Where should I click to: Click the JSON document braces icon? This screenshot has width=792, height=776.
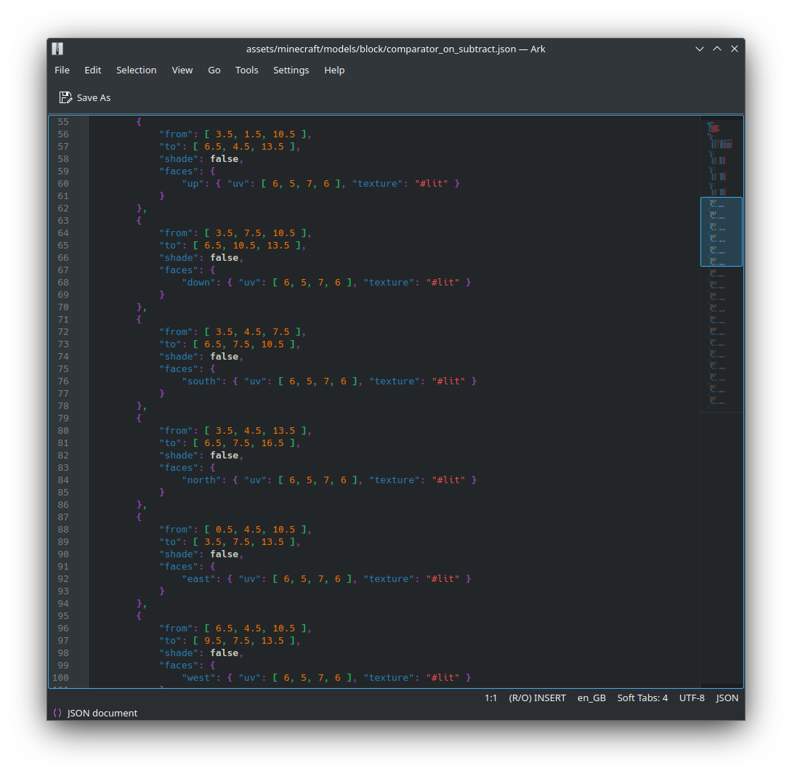(57, 713)
